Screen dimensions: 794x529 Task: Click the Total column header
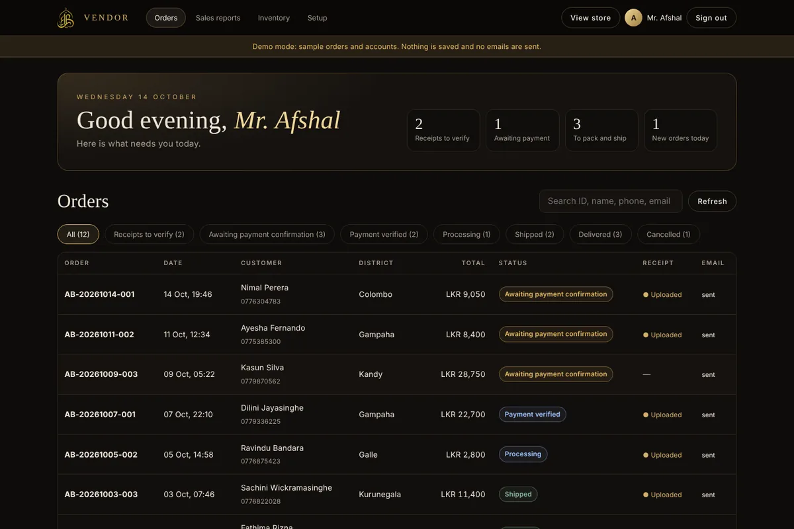(x=473, y=263)
